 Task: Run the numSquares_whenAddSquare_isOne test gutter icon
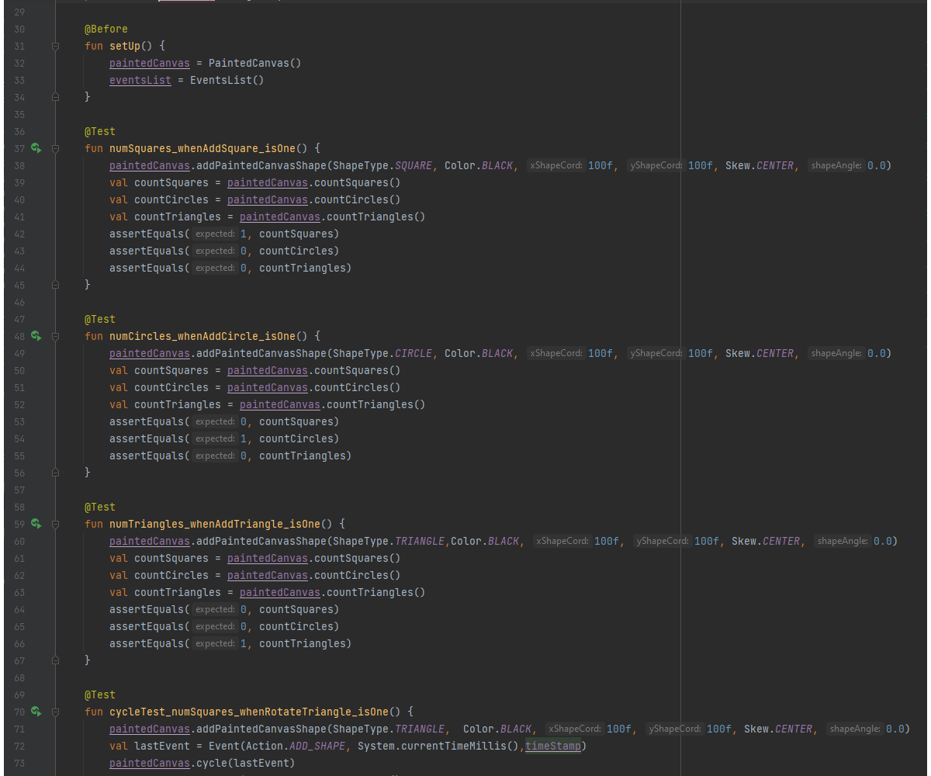[x=36, y=148]
